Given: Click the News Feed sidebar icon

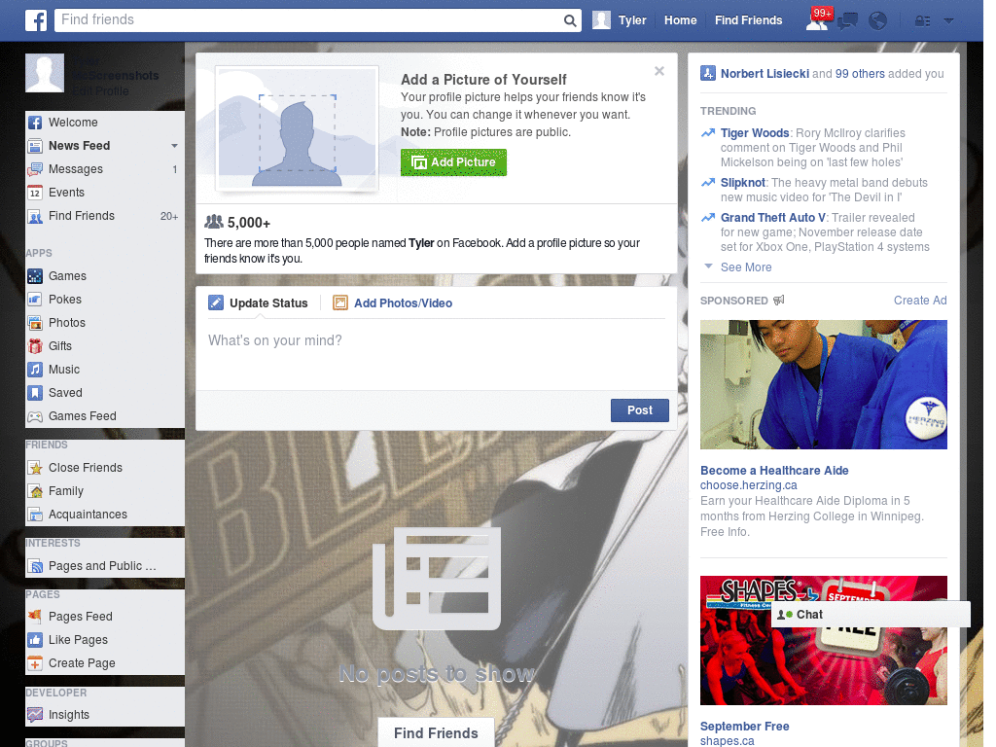Looking at the screenshot, I should pyautogui.click(x=35, y=146).
